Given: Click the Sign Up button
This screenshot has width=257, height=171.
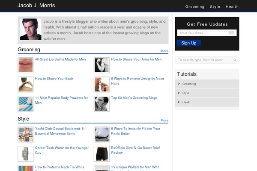Looking at the screenshot, I should point(188,43).
